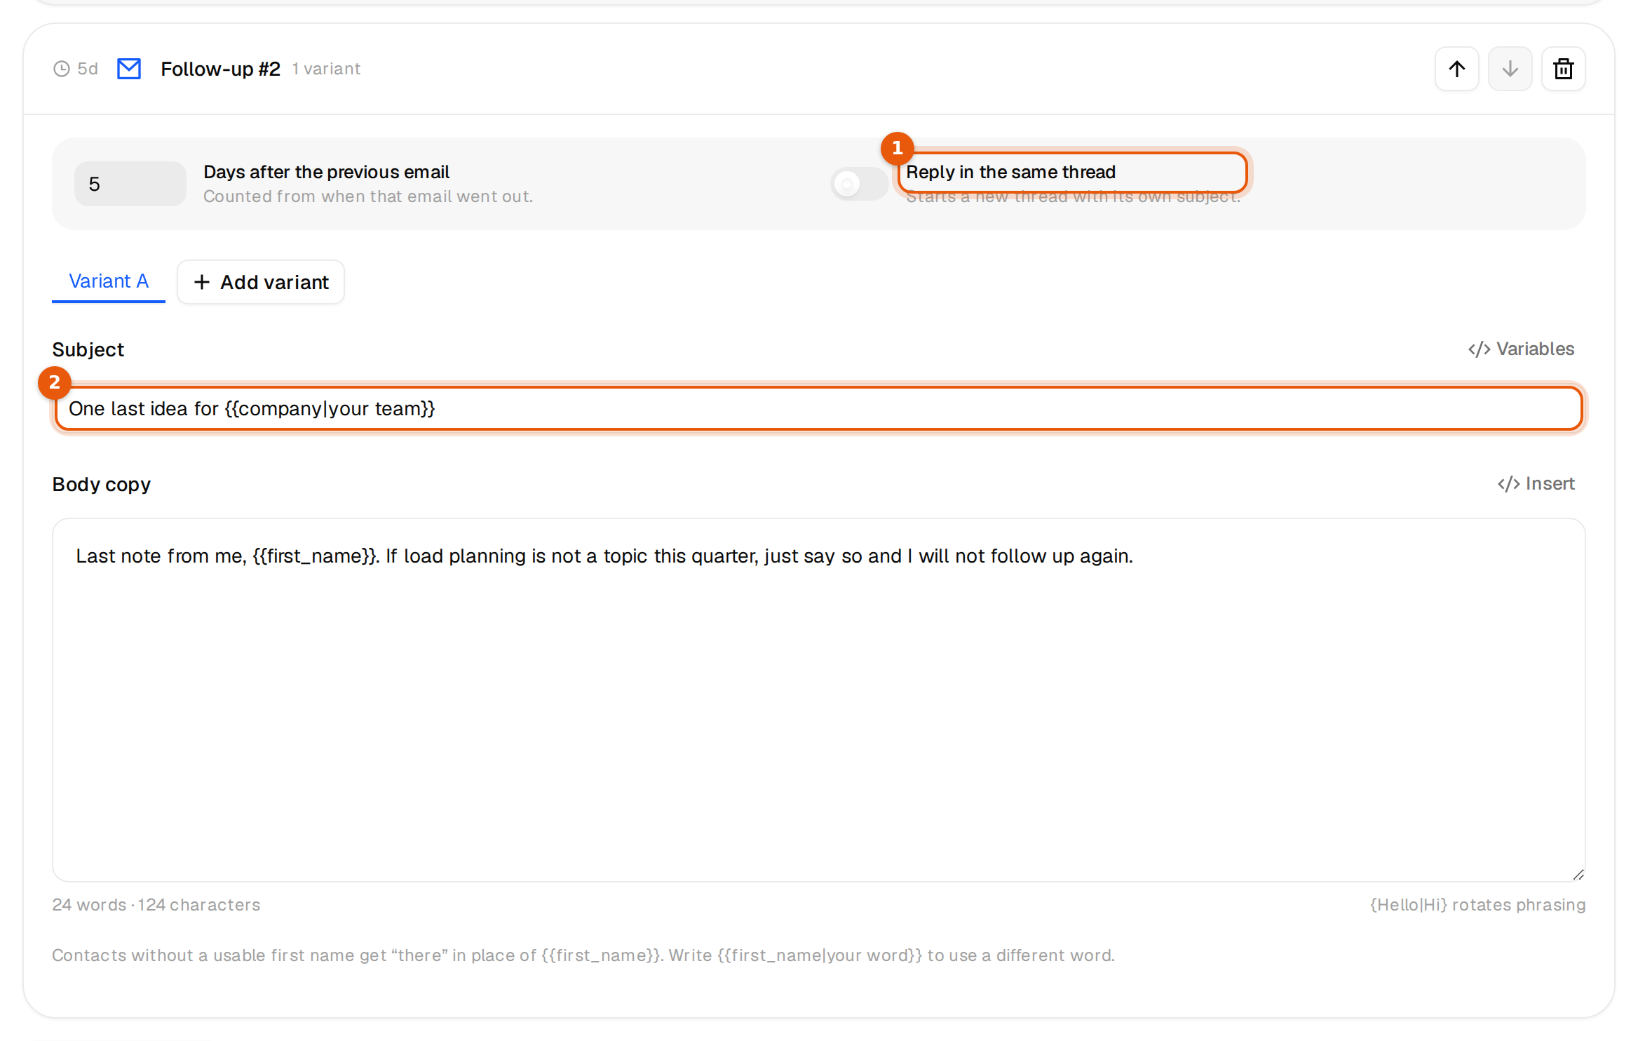Click the clock icon next to 5d
Screen dimensions: 1638x1041
(62, 69)
